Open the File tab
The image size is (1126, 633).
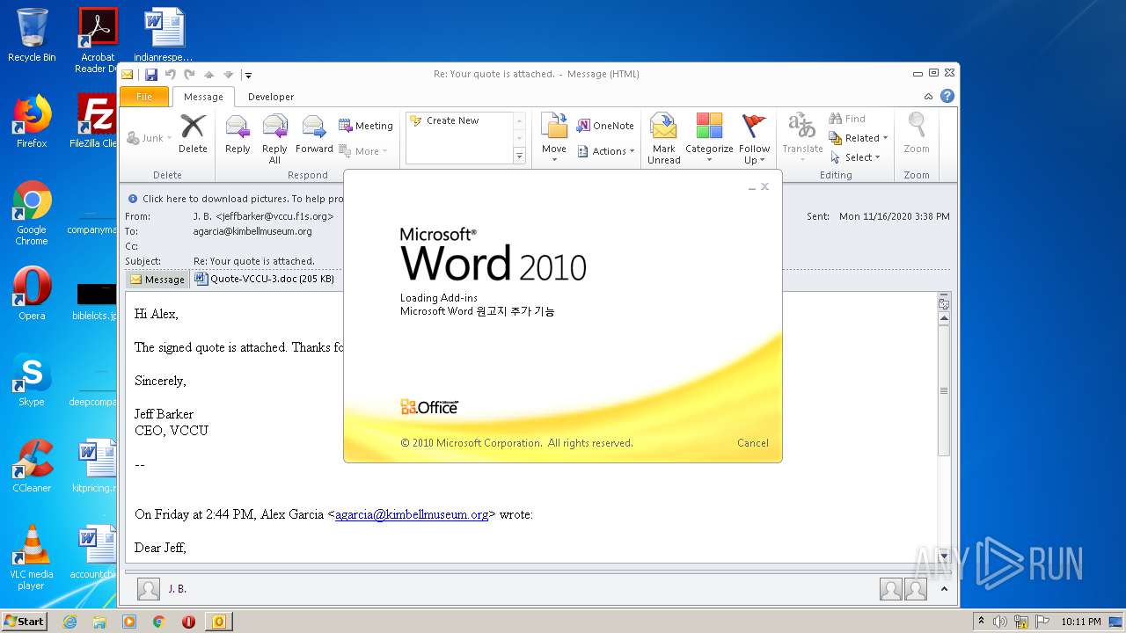click(144, 97)
